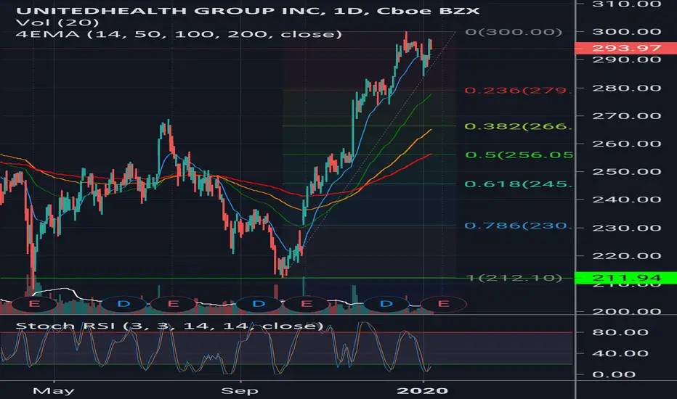Click the D dividend marker nearest May
677x399 pixels.
pyautogui.click(x=123, y=304)
